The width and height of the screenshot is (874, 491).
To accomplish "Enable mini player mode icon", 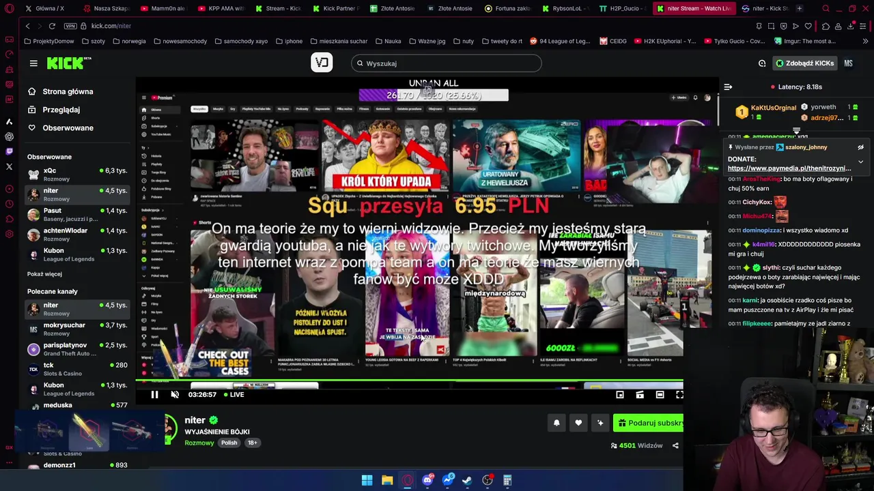I will click(x=620, y=395).
